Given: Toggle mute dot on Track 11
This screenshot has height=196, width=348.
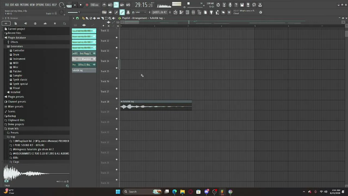Looking at the screenshot, I should [117, 38].
